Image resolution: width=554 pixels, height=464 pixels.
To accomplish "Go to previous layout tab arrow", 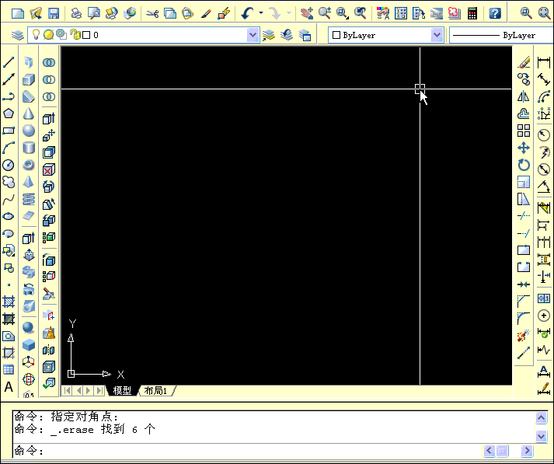I will tap(78, 390).
